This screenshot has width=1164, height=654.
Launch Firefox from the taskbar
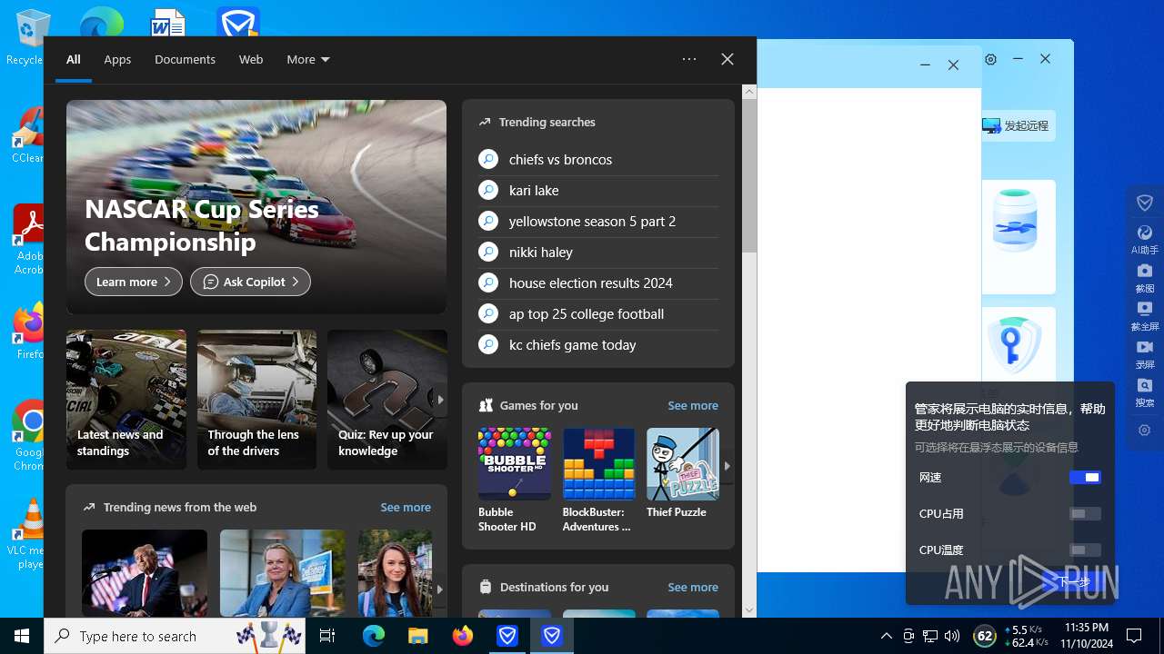pos(463,636)
